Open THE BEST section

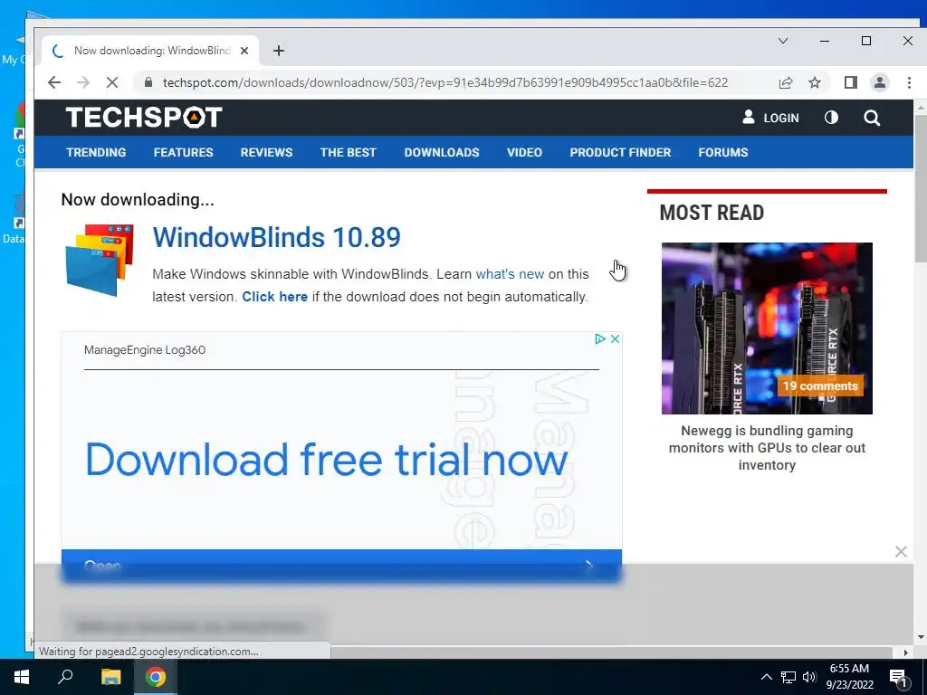(x=349, y=152)
